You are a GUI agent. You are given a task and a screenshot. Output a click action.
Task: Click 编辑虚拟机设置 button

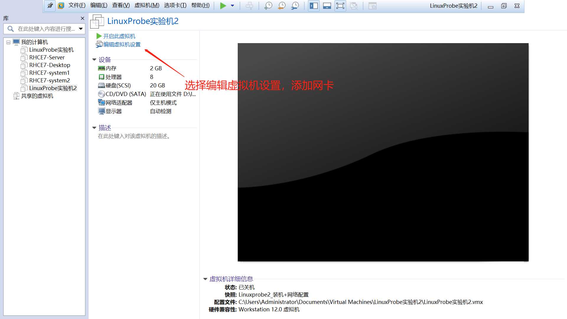tap(122, 44)
